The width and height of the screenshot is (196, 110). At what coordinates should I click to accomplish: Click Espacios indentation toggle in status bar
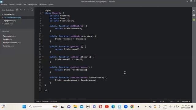tap(186, 101)
